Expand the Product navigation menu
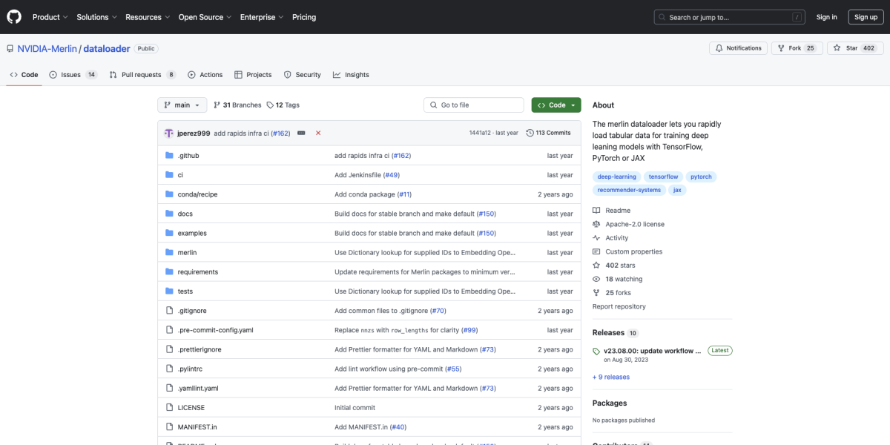The image size is (890, 445). pos(50,17)
